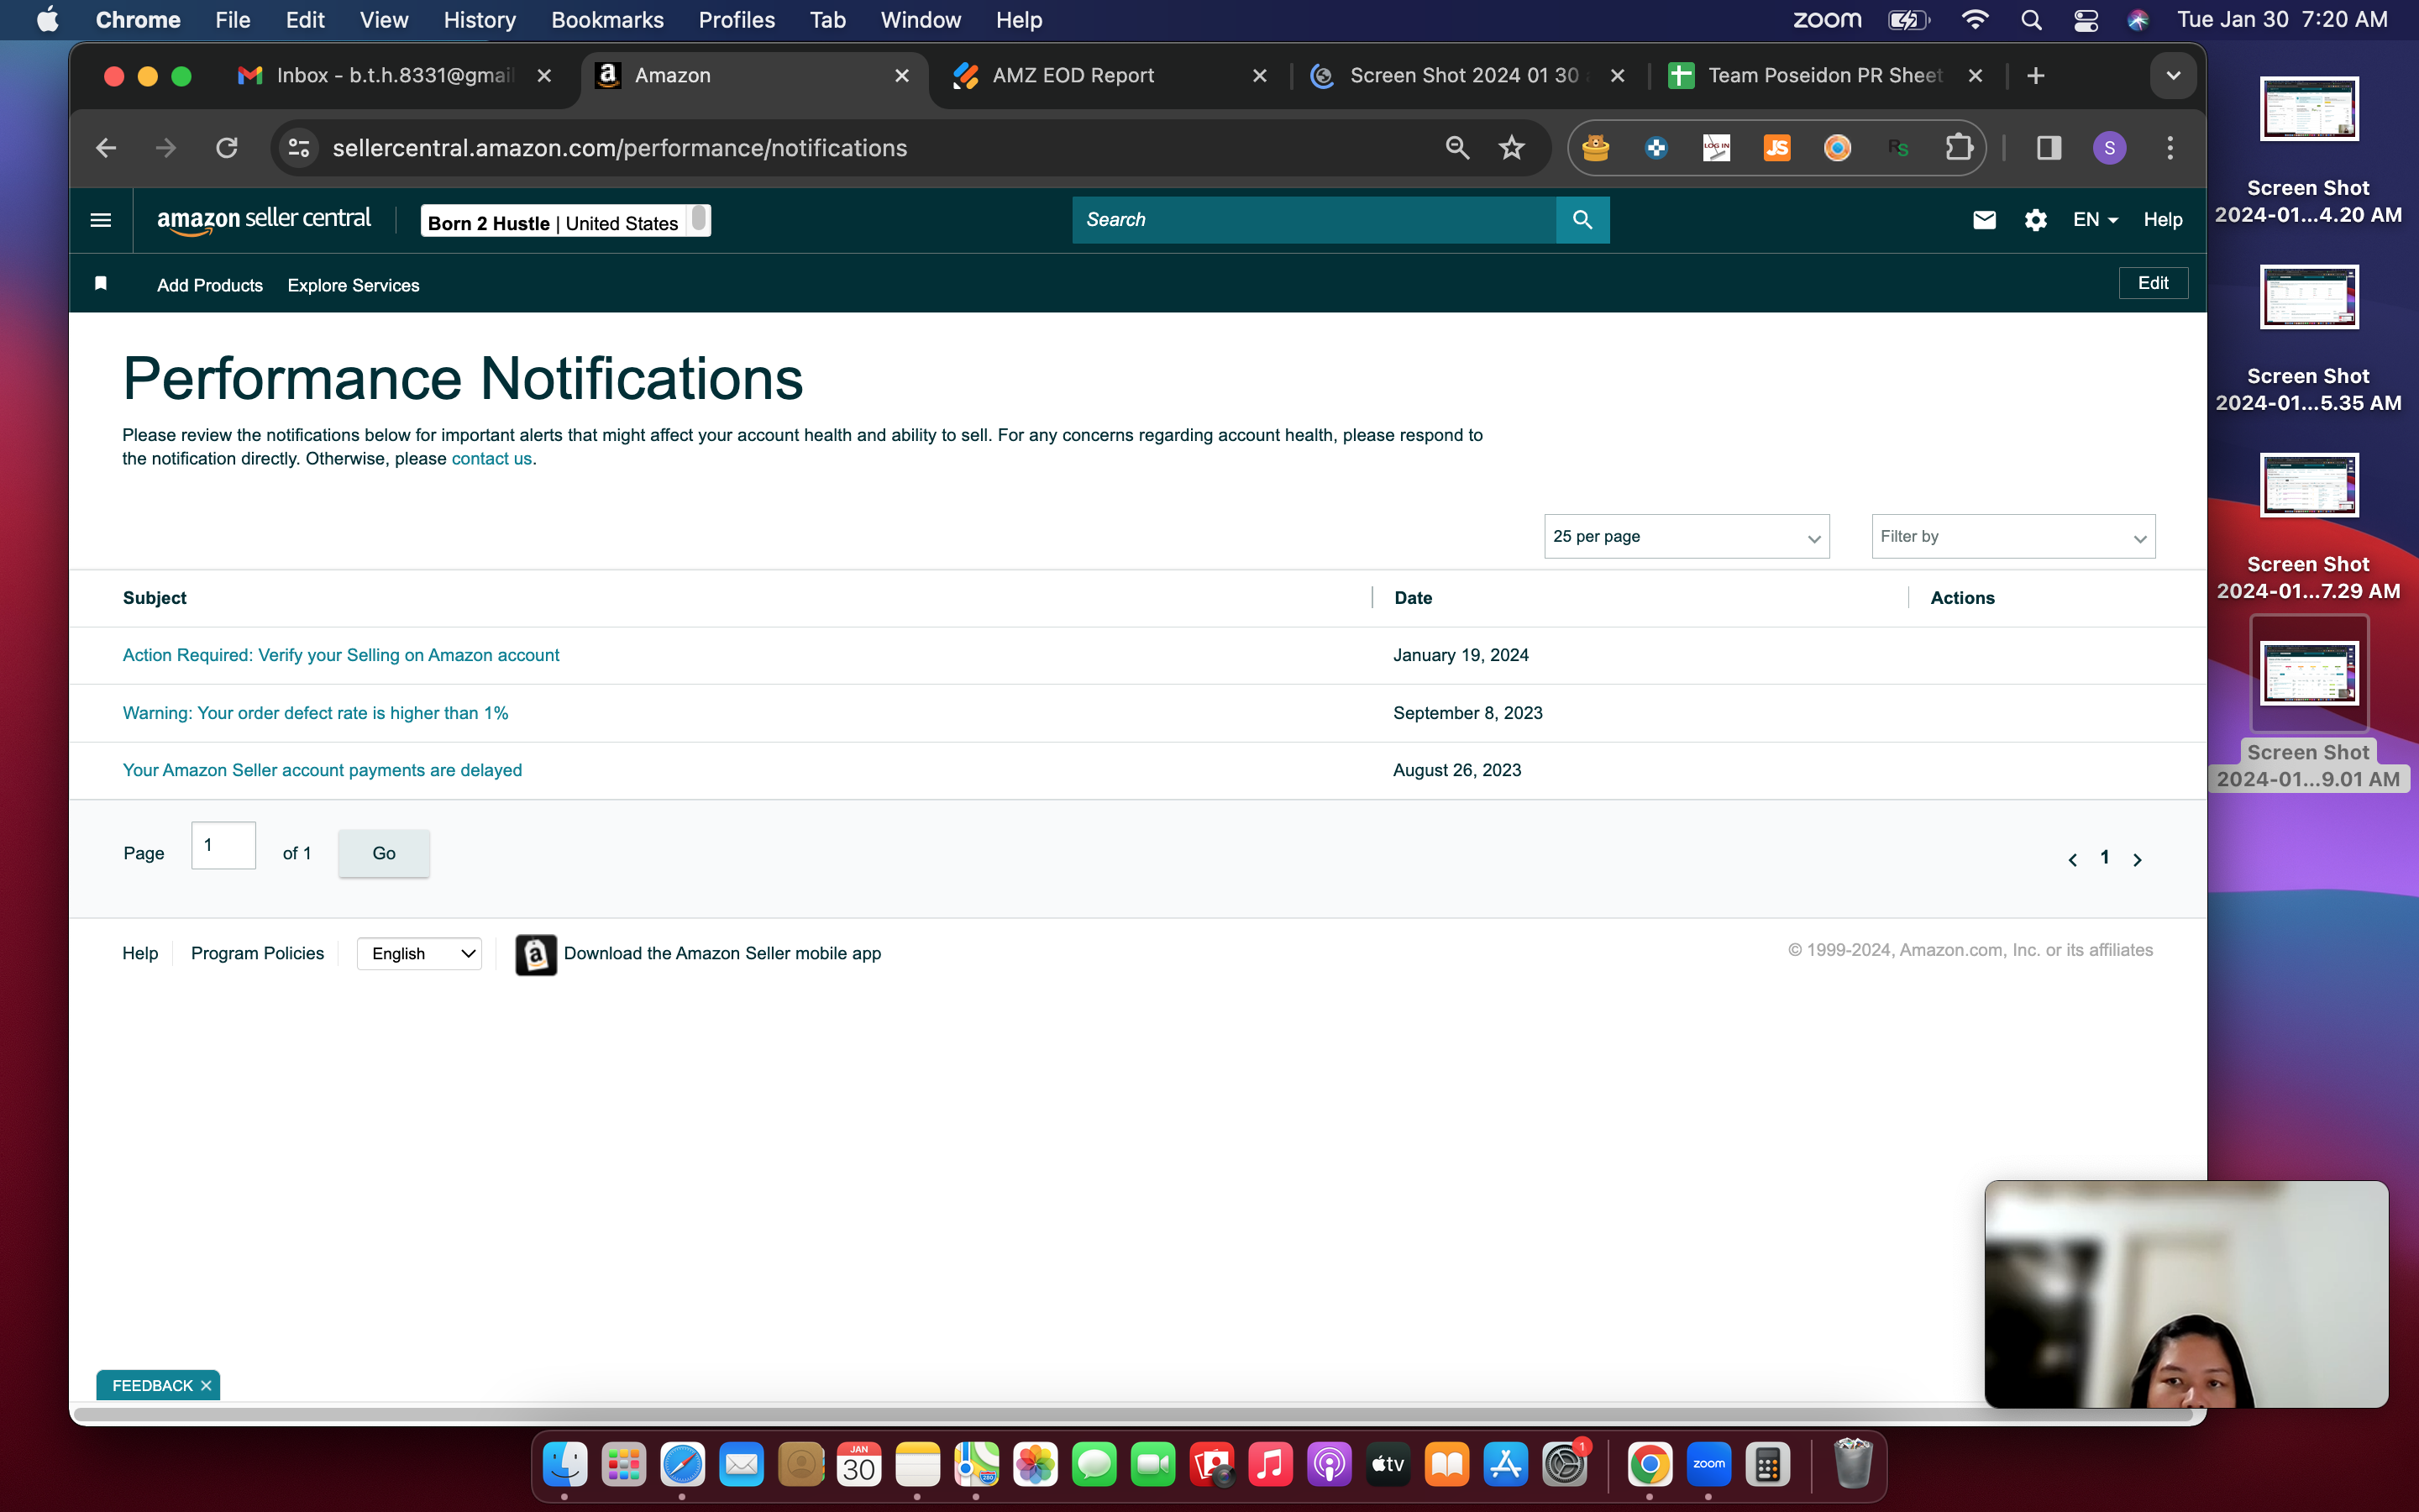Click the bookmark flag icon in navigation bar

coord(100,284)
